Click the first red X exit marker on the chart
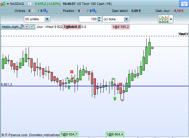189x138 pixels. (x=72, y=72)
